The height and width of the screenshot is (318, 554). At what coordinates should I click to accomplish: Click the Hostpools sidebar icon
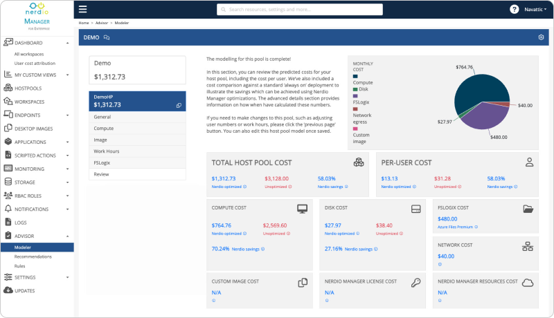8,88
